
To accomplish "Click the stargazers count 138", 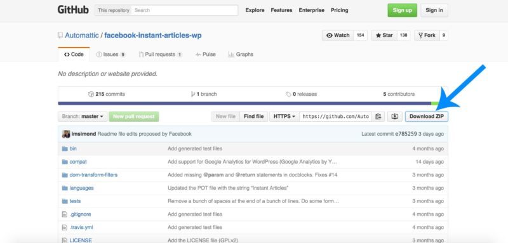I will click(403, 36).
